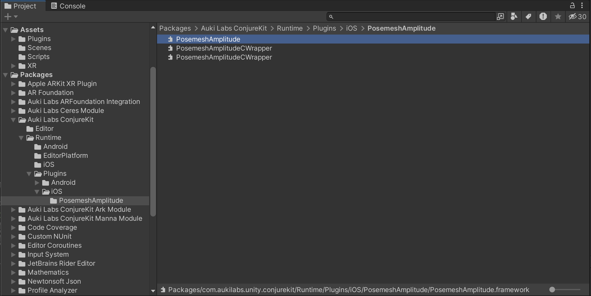
Task: Click the folder tree scrollbar thumb
Action: [153, 142]
